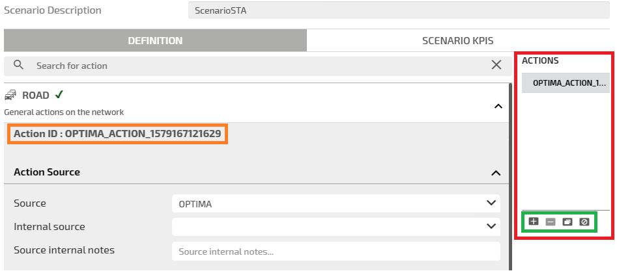Click the disable action icon
This screenshot has width=617, height=271.
click(584, 222)
